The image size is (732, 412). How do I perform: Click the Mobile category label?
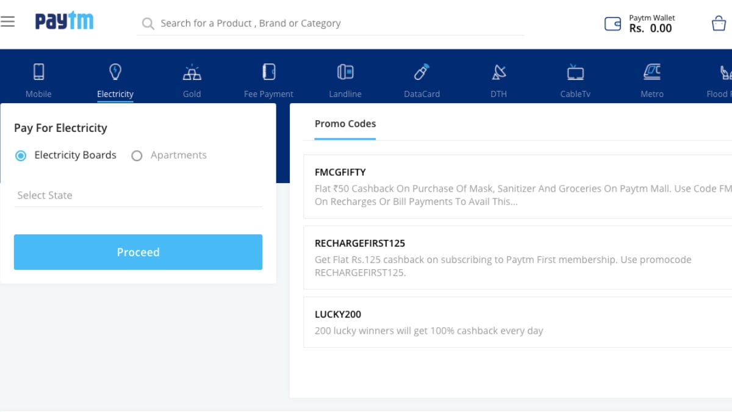pyautogui.click(x=38, y=94)
